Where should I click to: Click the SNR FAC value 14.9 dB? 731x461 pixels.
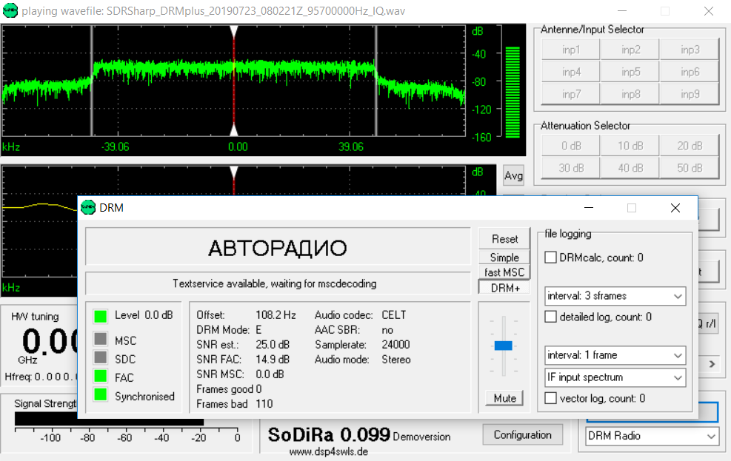point(273,360)
